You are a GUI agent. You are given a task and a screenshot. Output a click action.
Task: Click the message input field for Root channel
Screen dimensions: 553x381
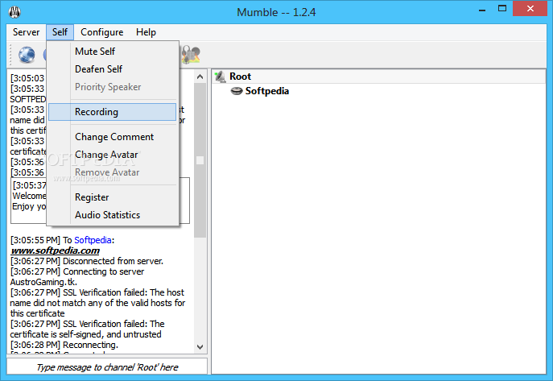(x=107, y=367)
